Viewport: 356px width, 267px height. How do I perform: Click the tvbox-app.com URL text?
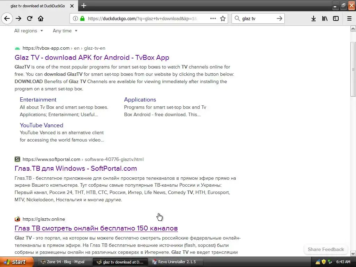coord(46,48)
